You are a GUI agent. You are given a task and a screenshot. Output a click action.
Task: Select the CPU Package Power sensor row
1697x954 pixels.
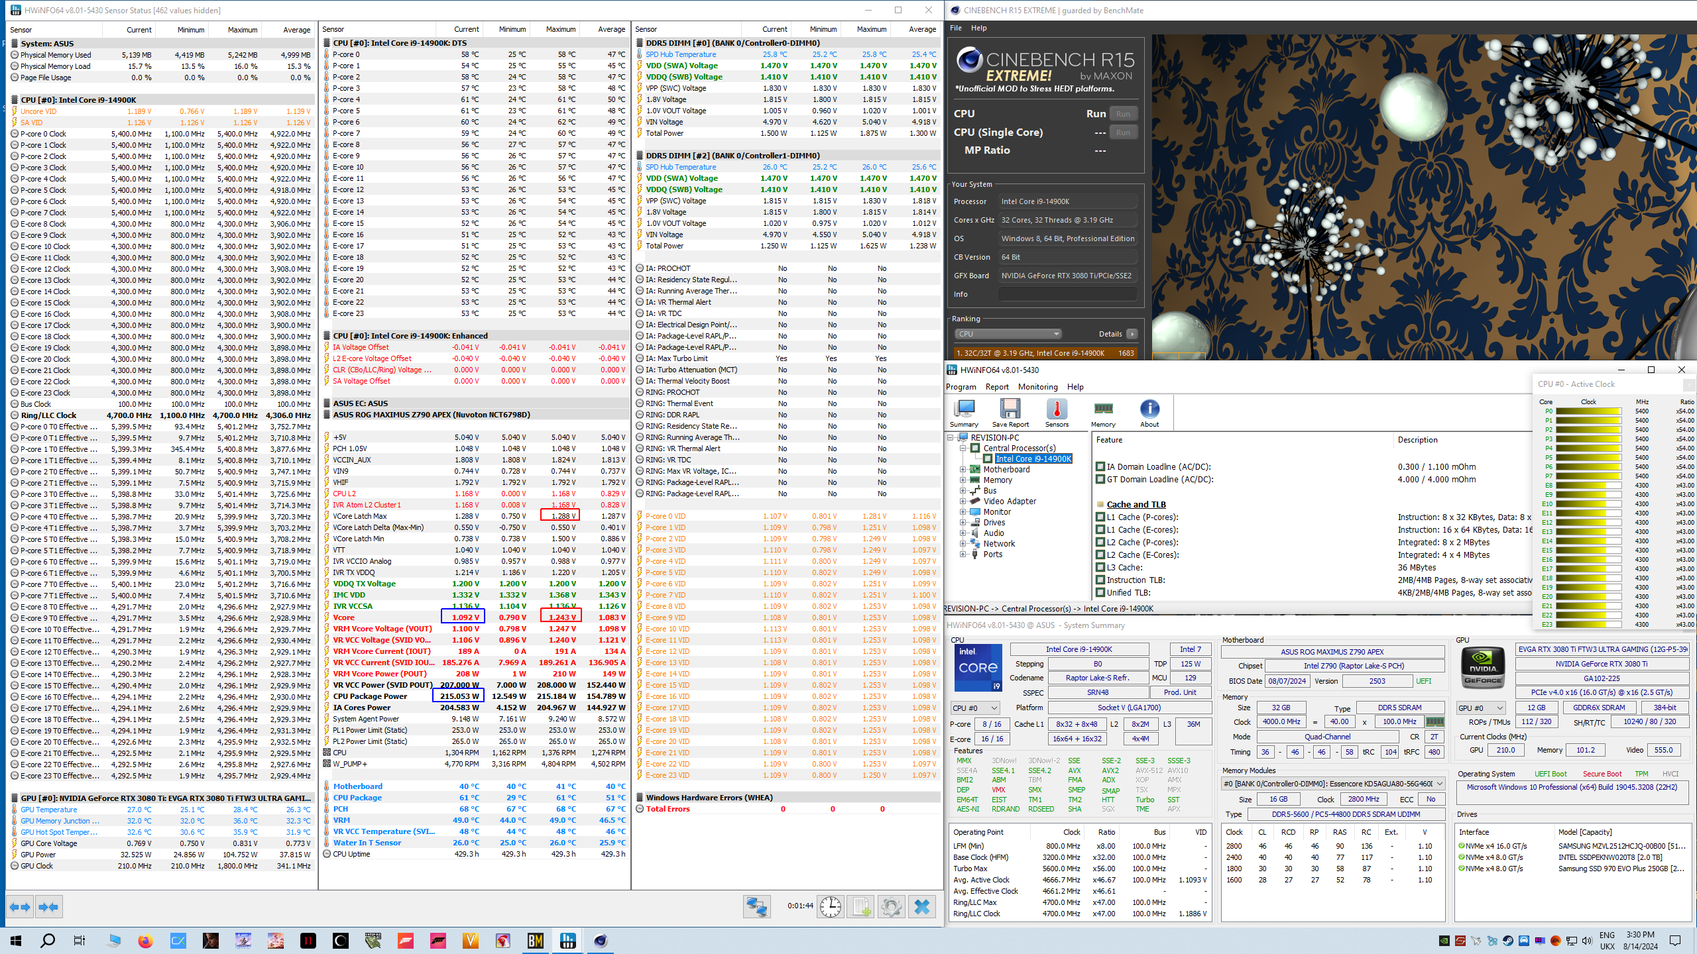pos(474,696)
